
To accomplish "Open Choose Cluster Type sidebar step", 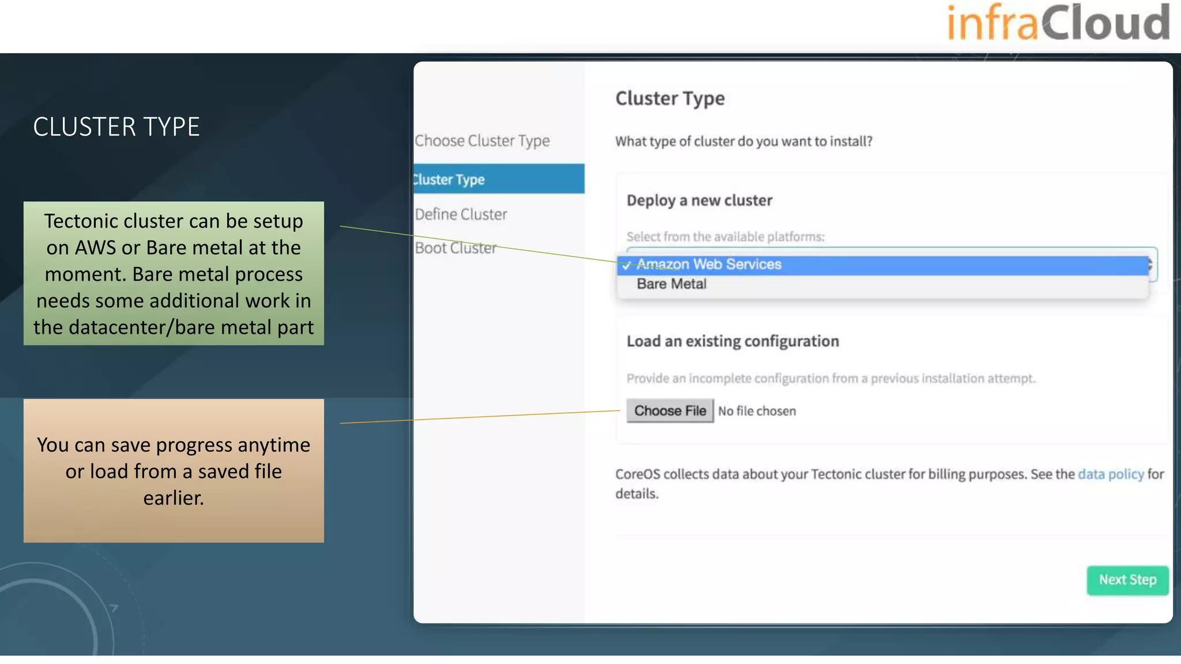I will (x=482, y=141).
